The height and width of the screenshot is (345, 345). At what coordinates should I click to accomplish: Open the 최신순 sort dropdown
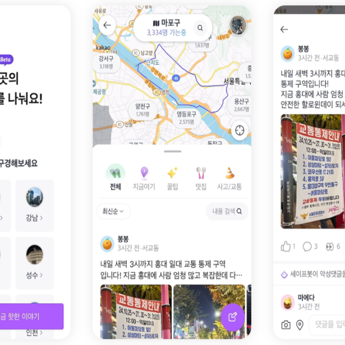(x=113, y=211)
